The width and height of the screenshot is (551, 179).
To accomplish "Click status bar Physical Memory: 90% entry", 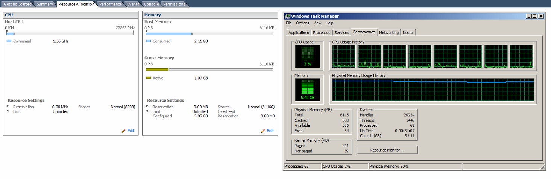I will point(415,166).
